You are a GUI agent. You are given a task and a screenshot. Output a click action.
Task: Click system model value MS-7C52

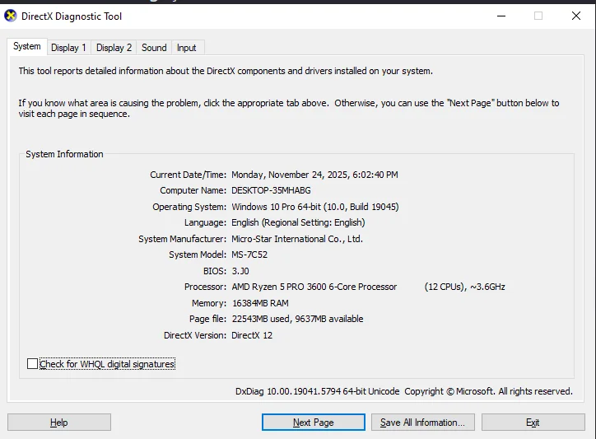pos(249,255)
